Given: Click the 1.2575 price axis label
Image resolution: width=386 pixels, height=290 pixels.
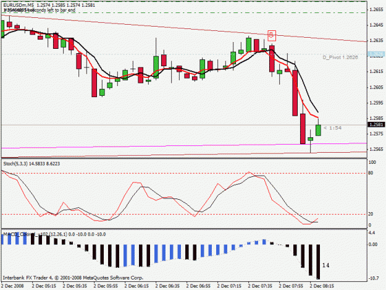Looking at the screenshot, I should 377,134.
